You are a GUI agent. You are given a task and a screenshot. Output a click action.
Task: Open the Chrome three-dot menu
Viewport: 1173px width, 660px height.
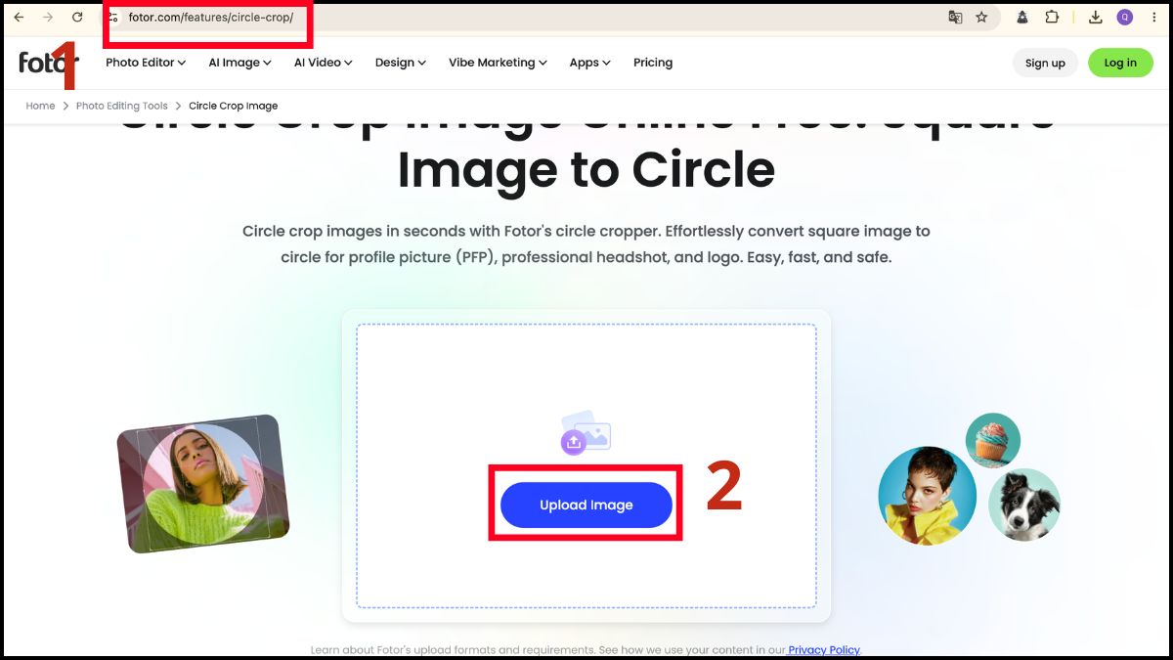[1153, 18]
